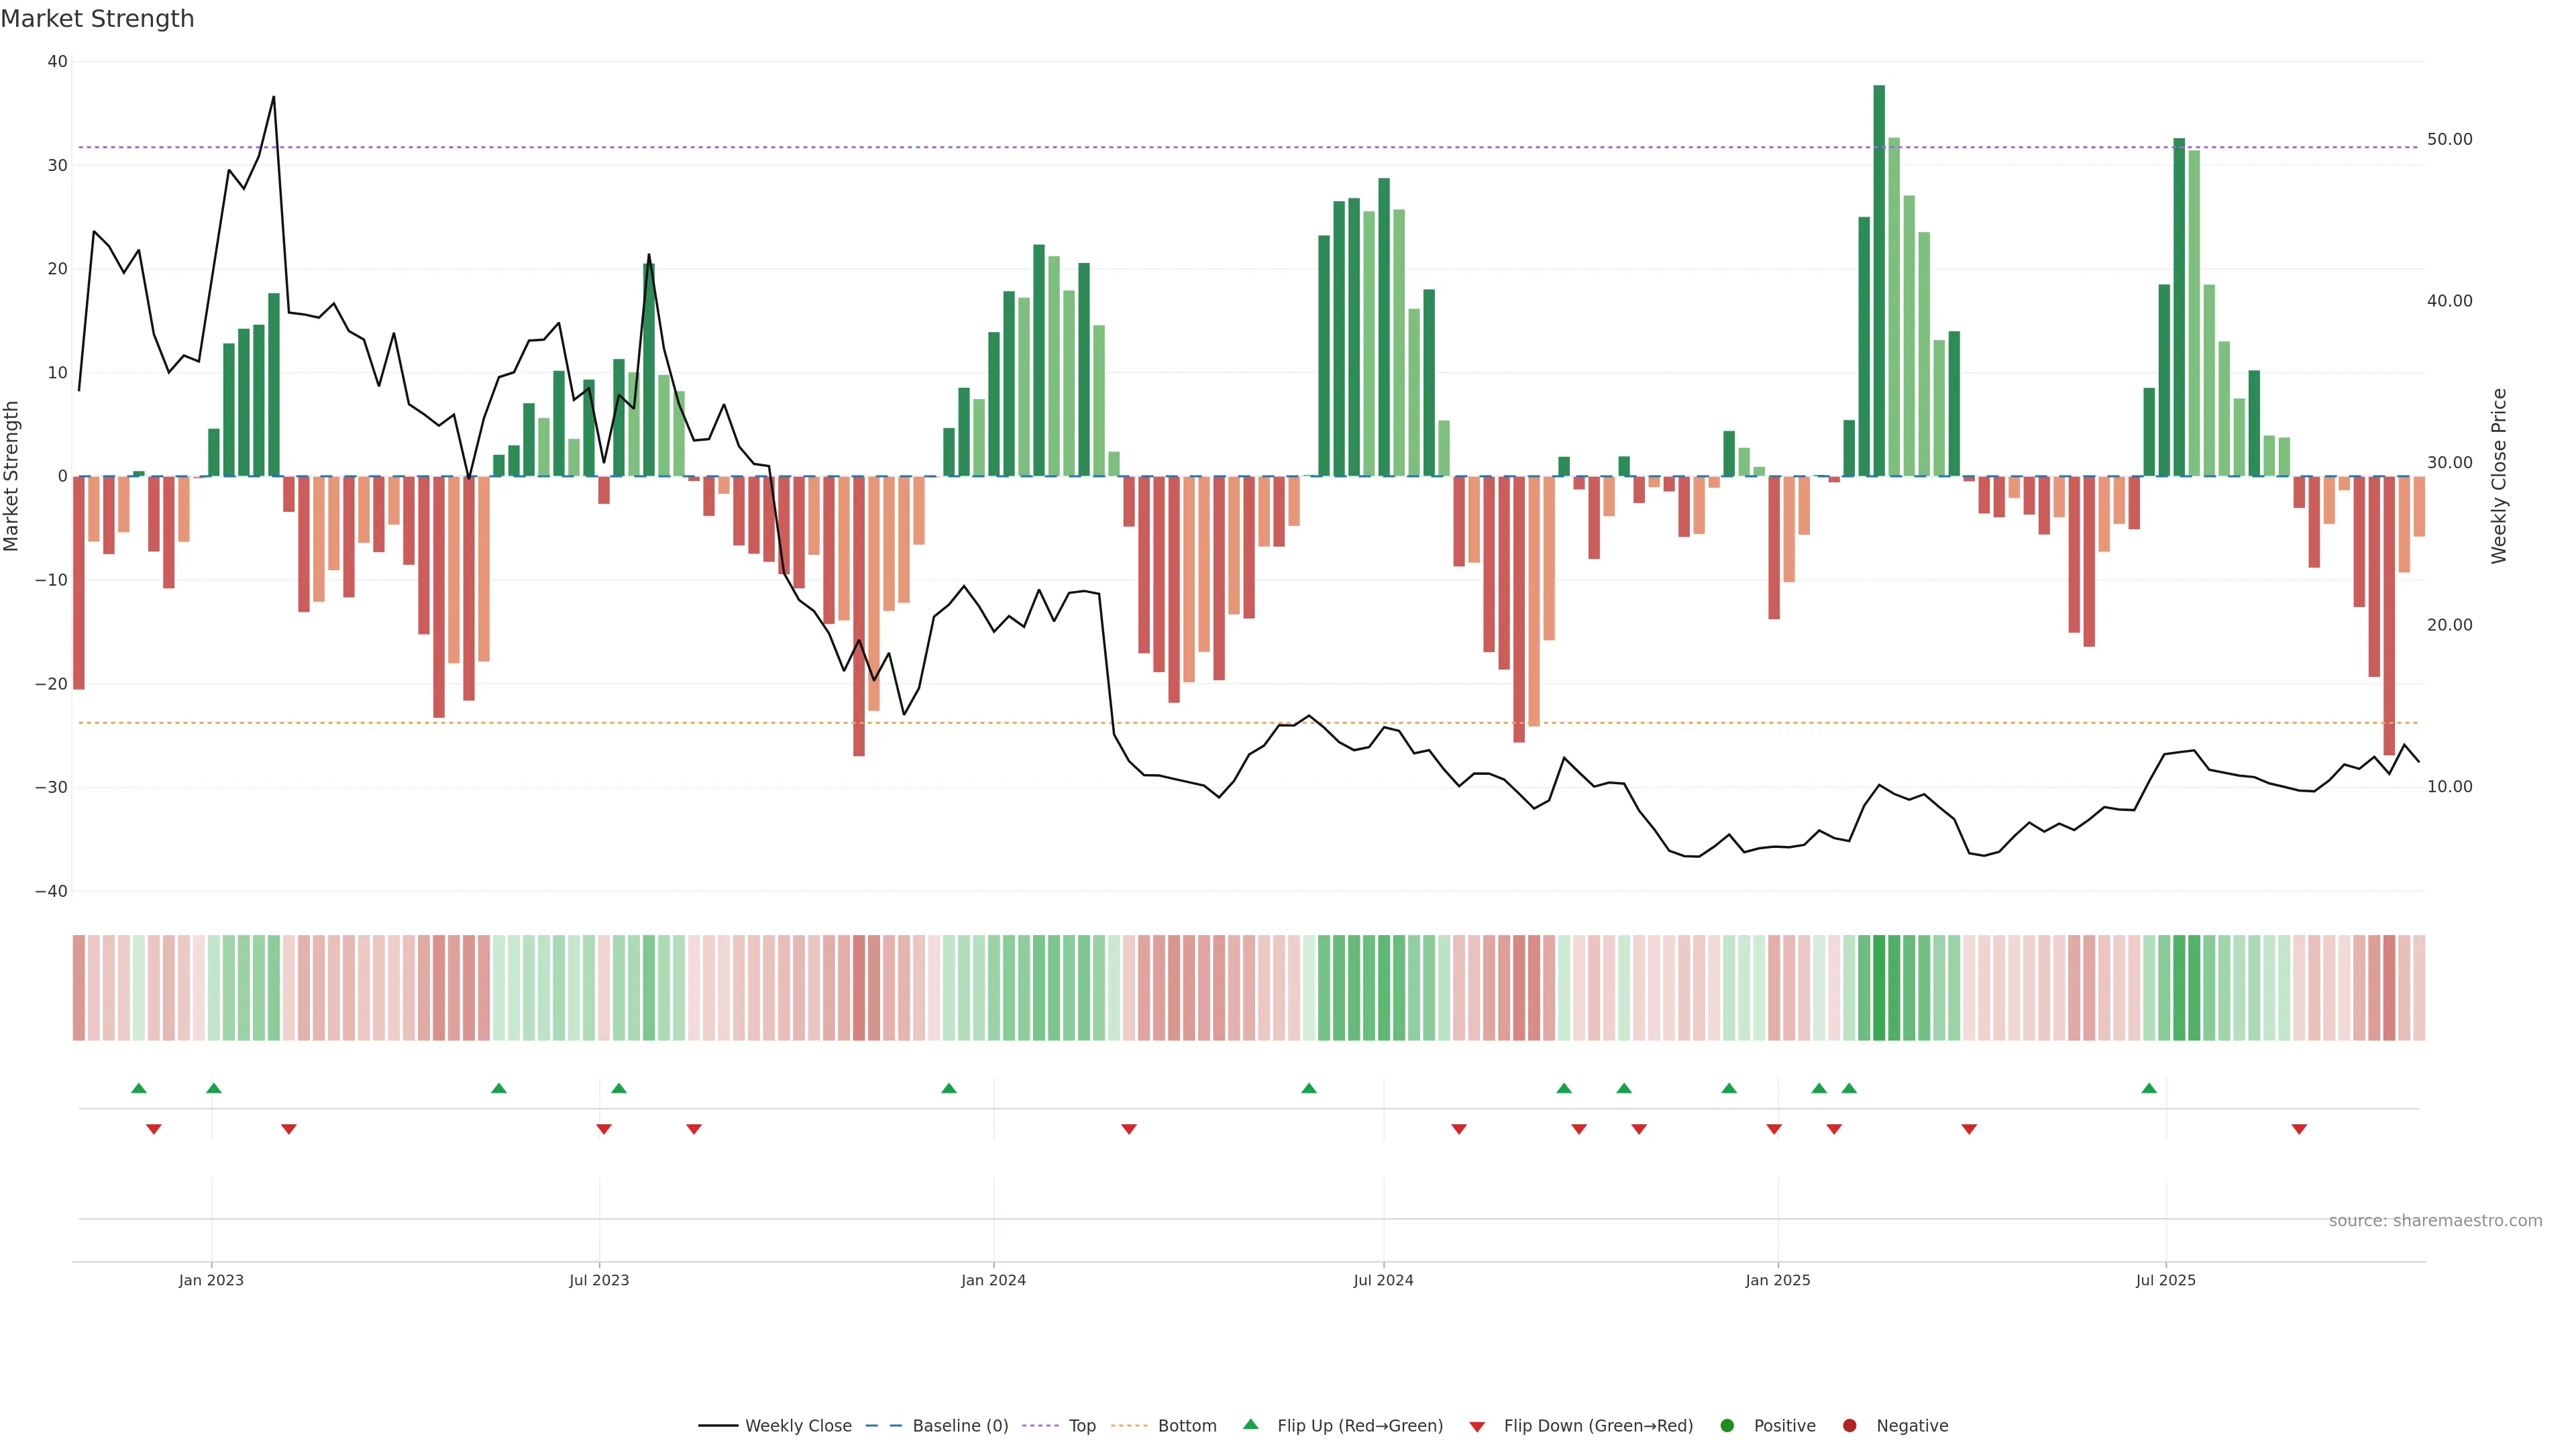This screenshot has height=1449, width=2576.
Task: Click the last green flip-up marker near Jul 2025
Action: 2149,1088
